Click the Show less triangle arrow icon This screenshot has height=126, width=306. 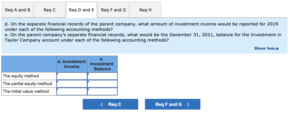tap(277, 48)
